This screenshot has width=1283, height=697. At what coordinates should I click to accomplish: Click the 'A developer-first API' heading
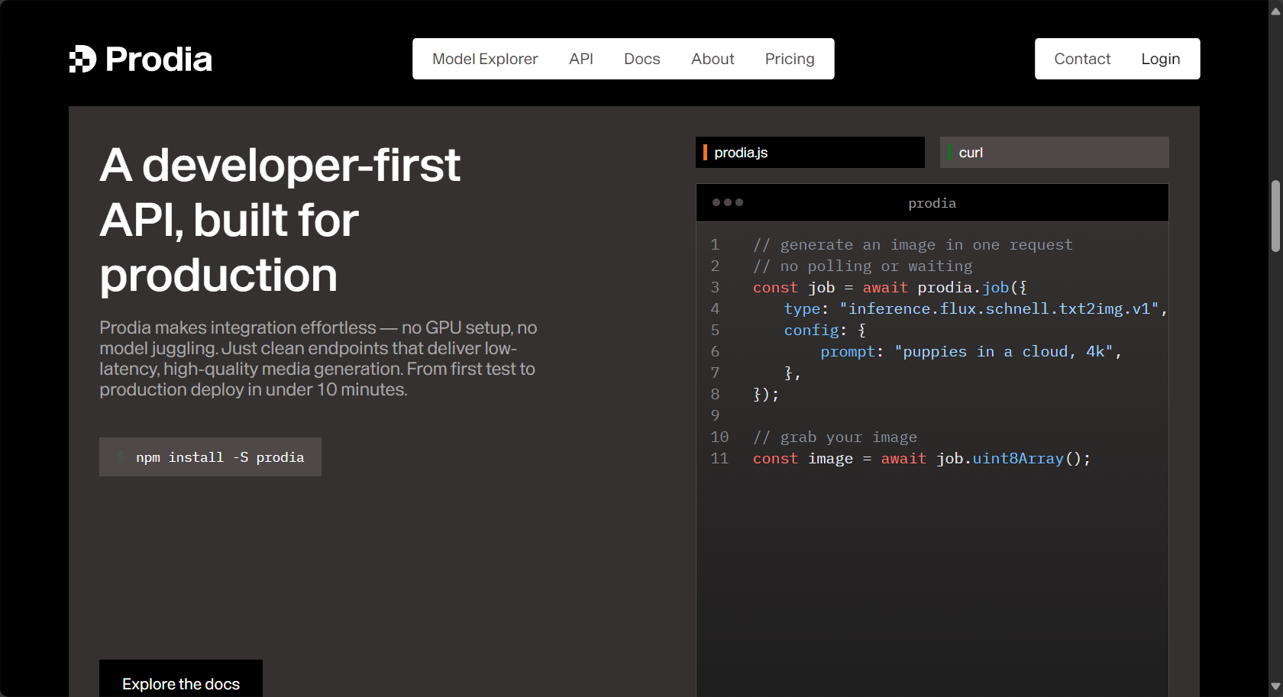point(280,220)
